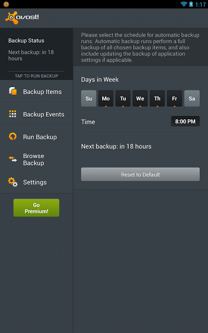This screenshot has width=208, height=333.
Task: Click the Settings gears icon
Action: coord(13,182)
